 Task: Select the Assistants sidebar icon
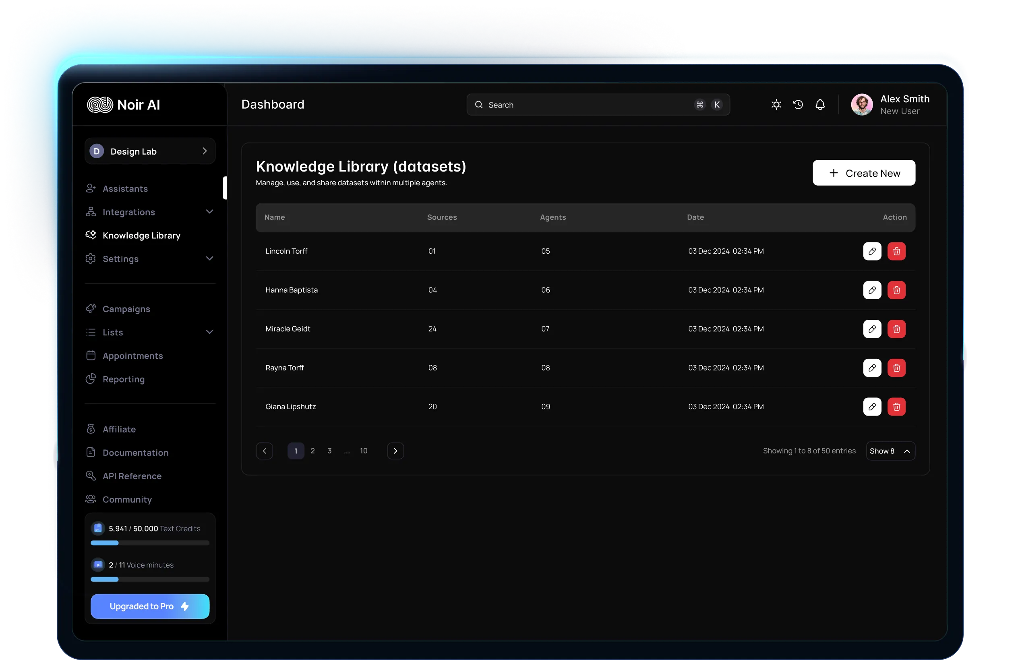[91, 188]
